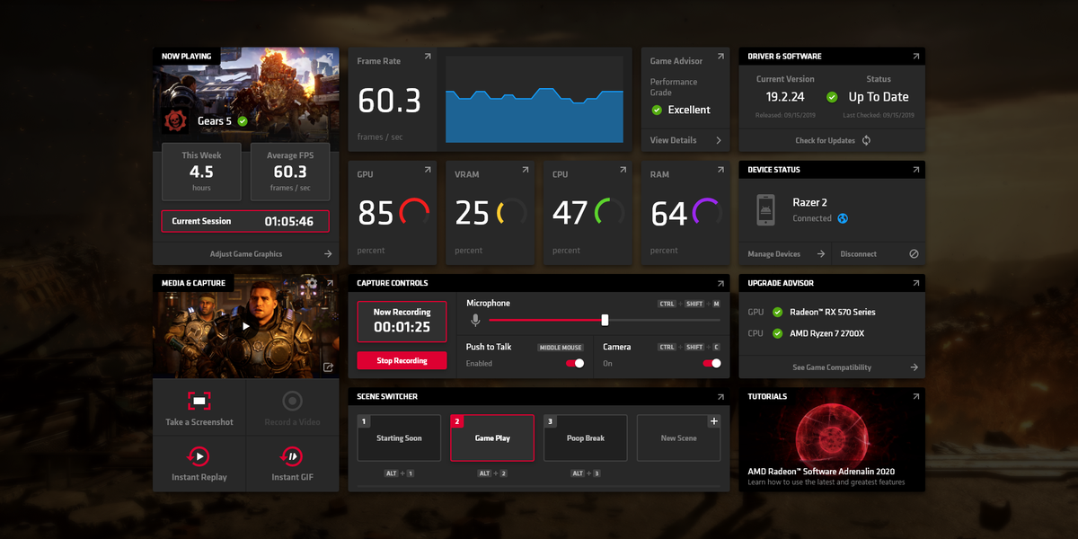
Task: Add a New Scene with the plus icon
Action: pos(714,420)
